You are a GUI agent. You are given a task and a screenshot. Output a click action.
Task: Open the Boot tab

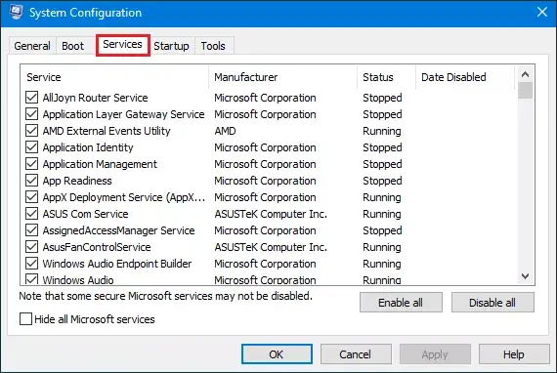73,46
